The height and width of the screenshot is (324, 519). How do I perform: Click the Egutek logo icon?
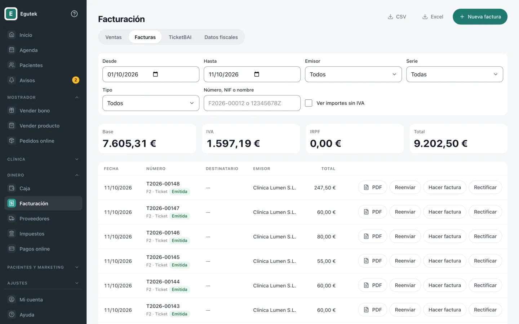(x=11, y=14)
